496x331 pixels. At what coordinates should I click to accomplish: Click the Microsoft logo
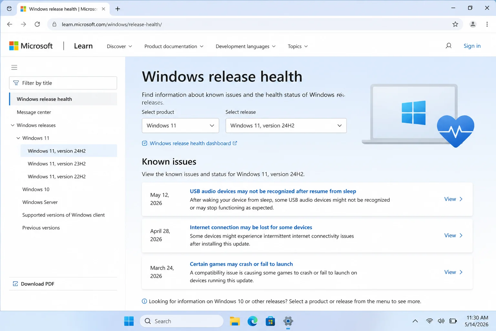tap(31, 46)
